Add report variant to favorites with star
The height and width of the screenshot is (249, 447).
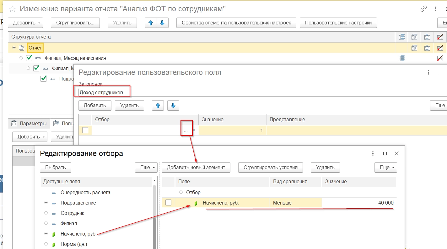tap(13, 8)
